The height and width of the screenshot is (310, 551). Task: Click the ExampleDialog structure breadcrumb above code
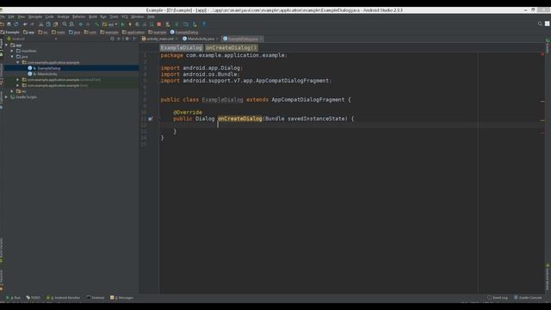(182, 48)
